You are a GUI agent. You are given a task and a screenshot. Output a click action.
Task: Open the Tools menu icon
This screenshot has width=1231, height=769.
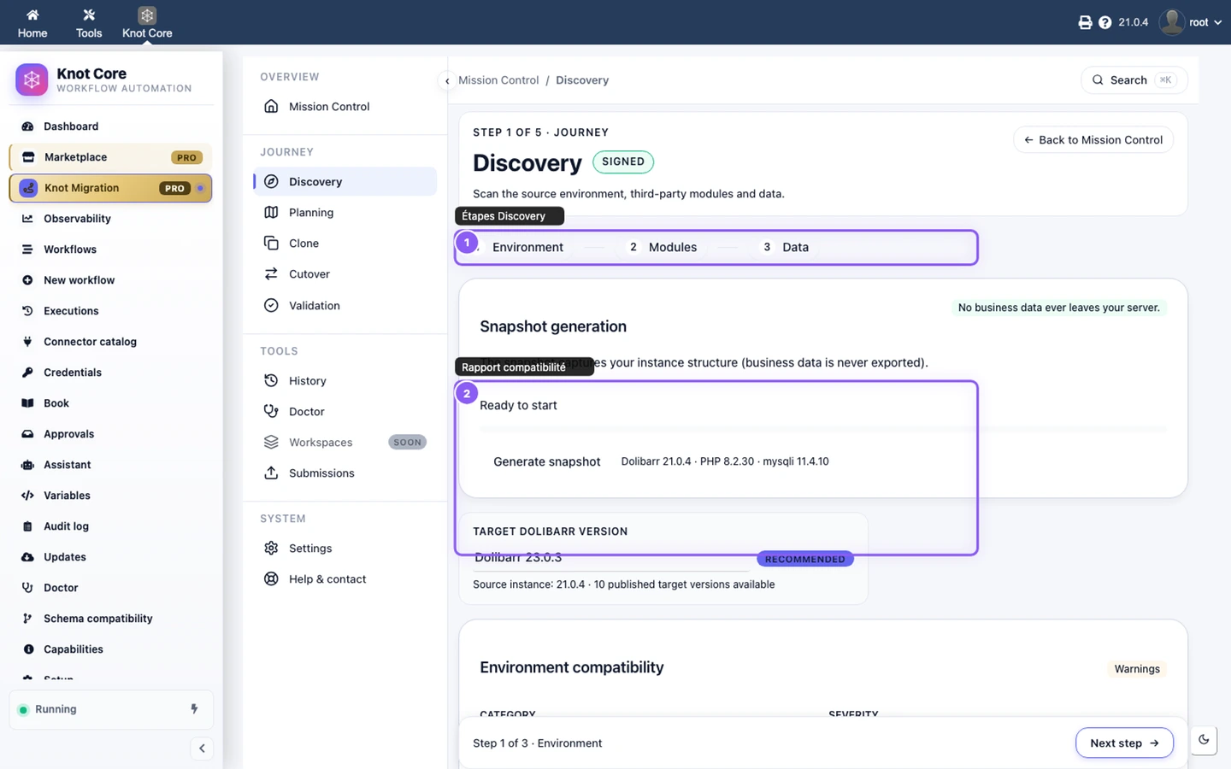pyautogui.click(x=89, y=23)
